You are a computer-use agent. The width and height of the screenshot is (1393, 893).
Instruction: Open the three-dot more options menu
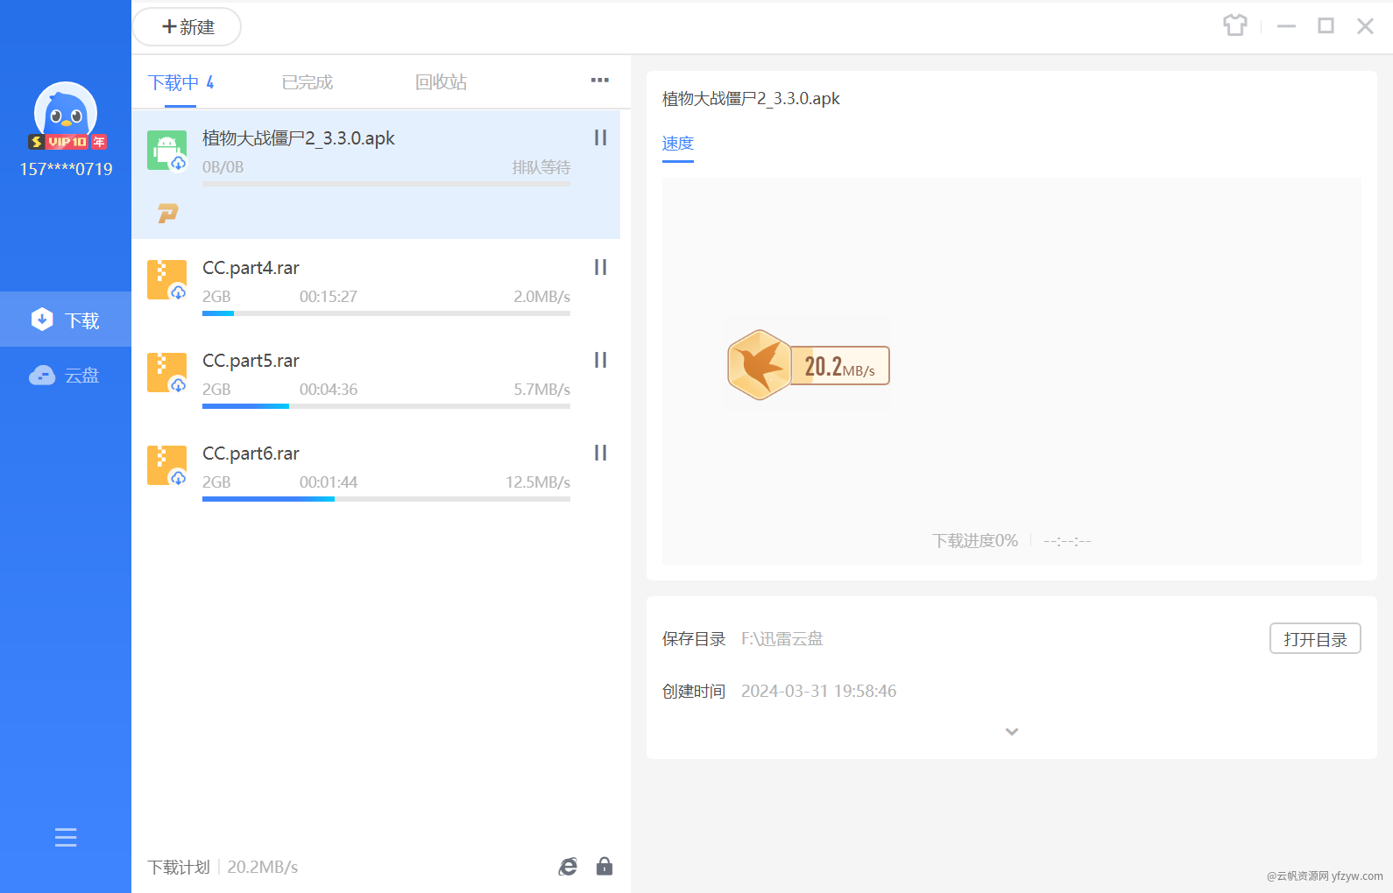pyautogui.click(x=600, y=80)
